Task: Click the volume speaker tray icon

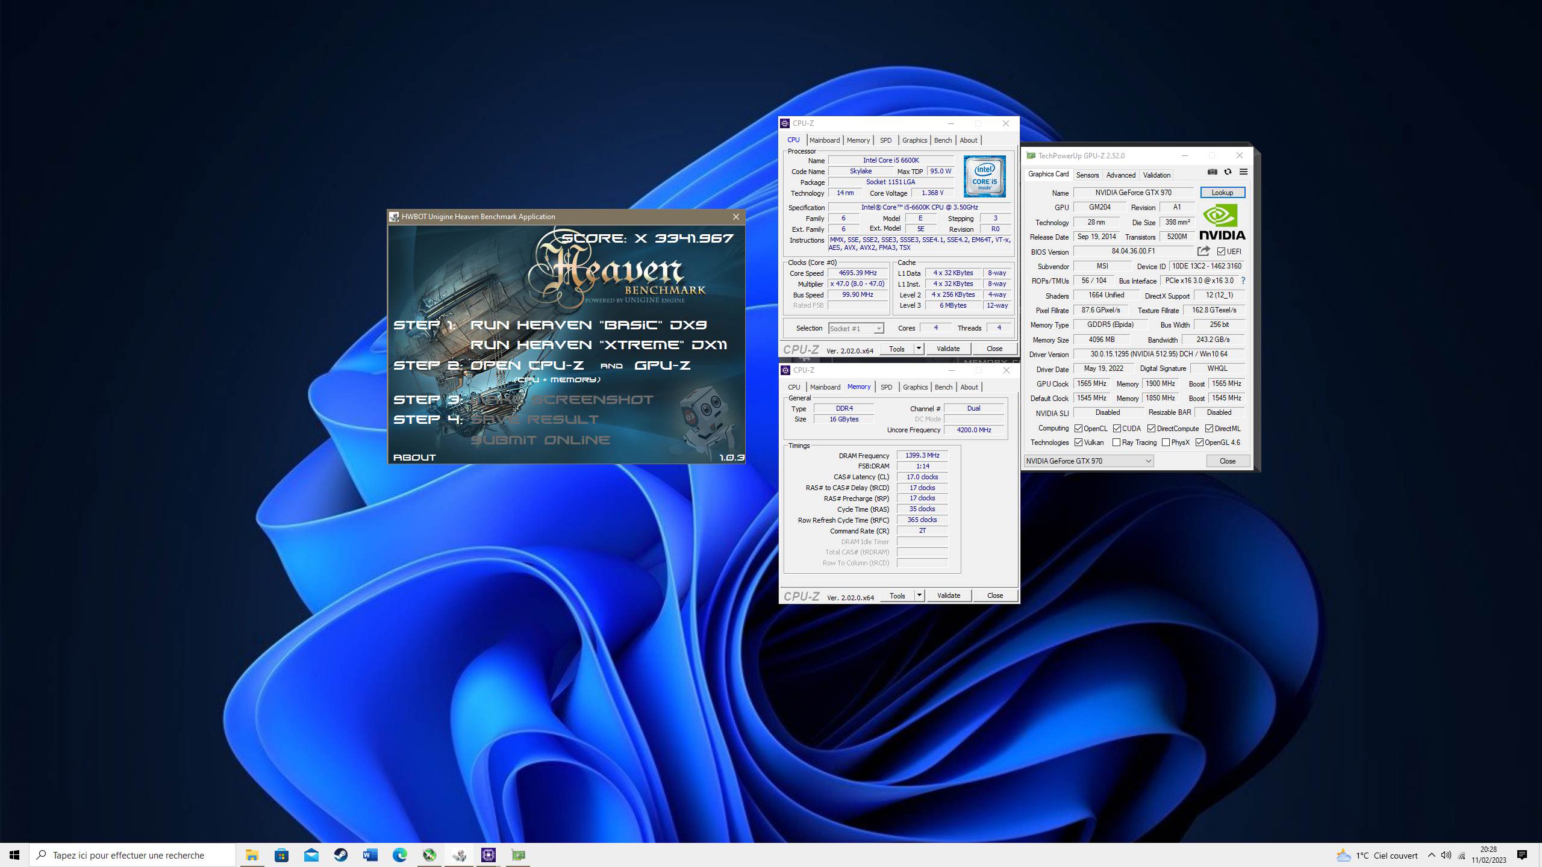Action: click(1446, 855)
